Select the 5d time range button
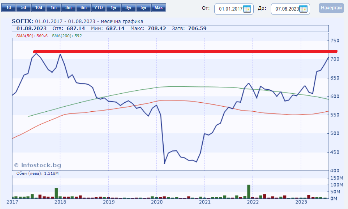 [23, 7]
